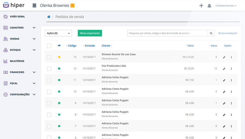Click the hamburger menu icon
The width and height of the screenshot is (245, 139).
pyautogui.click(x=34, y=5)
